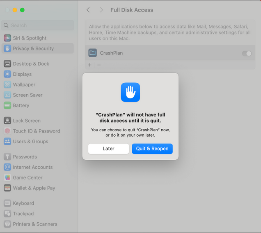Screen dimensions: 261x233
Task: Click the yellow minimize window button
Action: (15, 10)
